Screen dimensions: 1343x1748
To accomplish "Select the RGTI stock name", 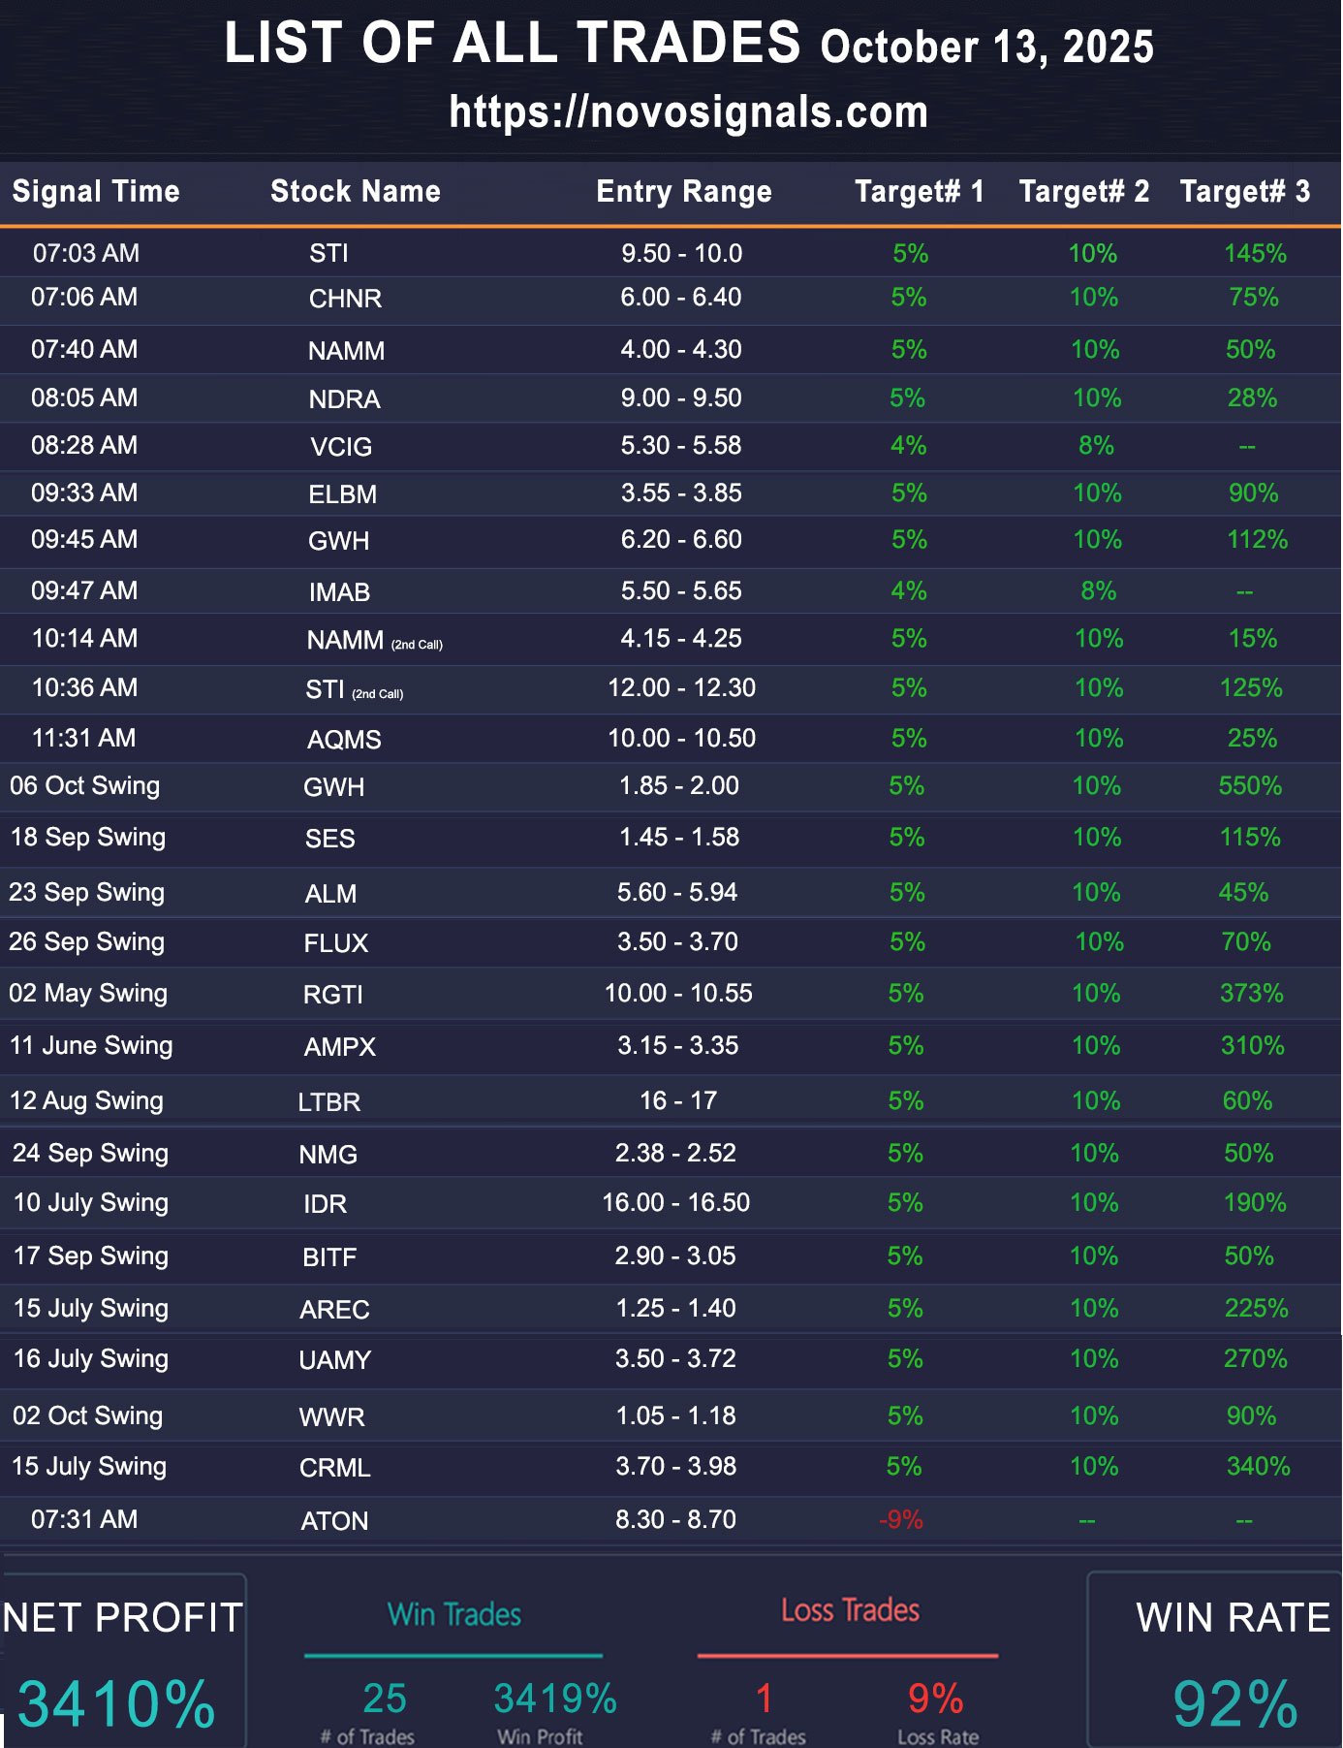I will 333,995.
